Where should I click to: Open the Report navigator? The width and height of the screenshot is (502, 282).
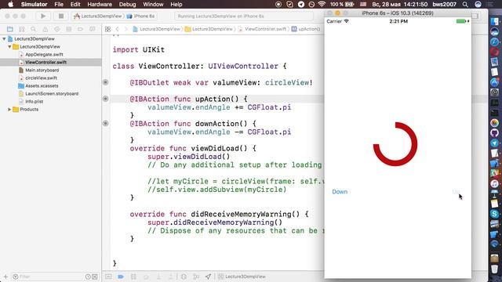[93, 29]
